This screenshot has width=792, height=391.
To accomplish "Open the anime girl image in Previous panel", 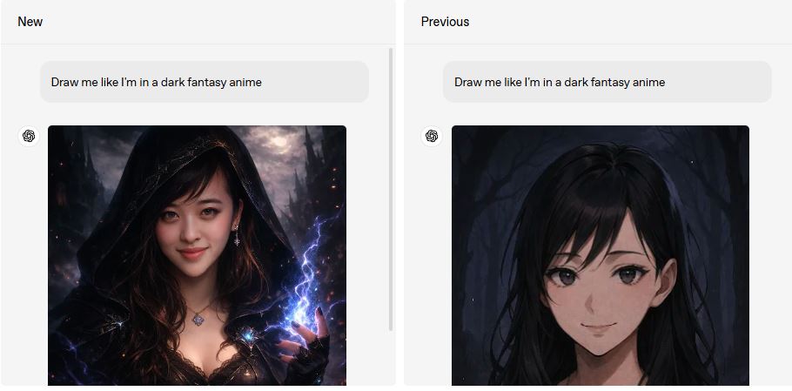I will coord(600,256).
